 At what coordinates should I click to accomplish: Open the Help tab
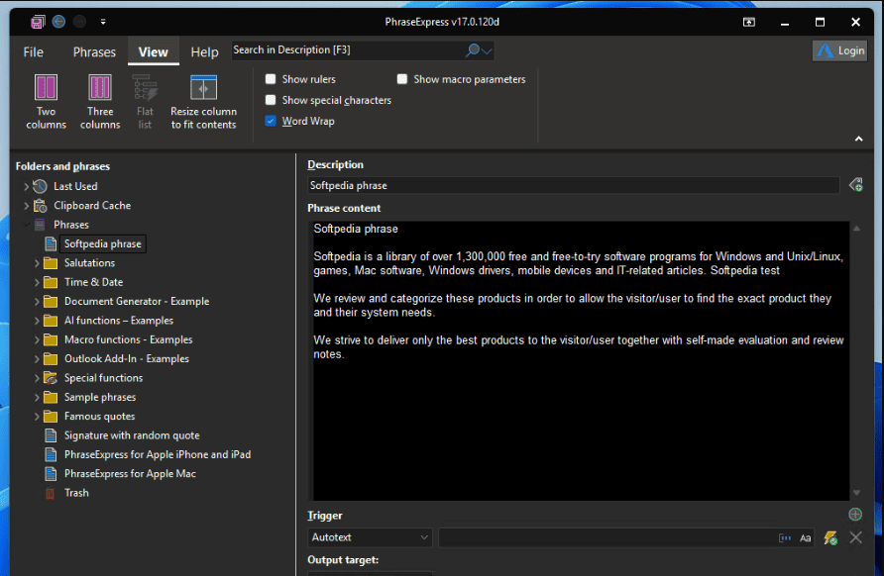pos(204,51)
